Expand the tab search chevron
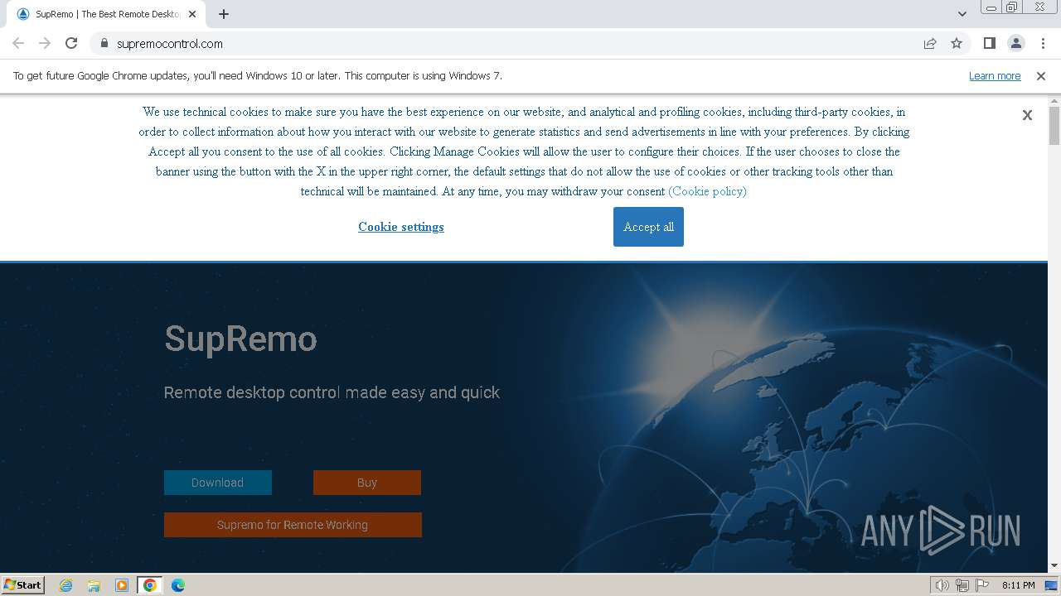Image resolution: width=1061 pixels, height=596 pixels. coord(962,14)
